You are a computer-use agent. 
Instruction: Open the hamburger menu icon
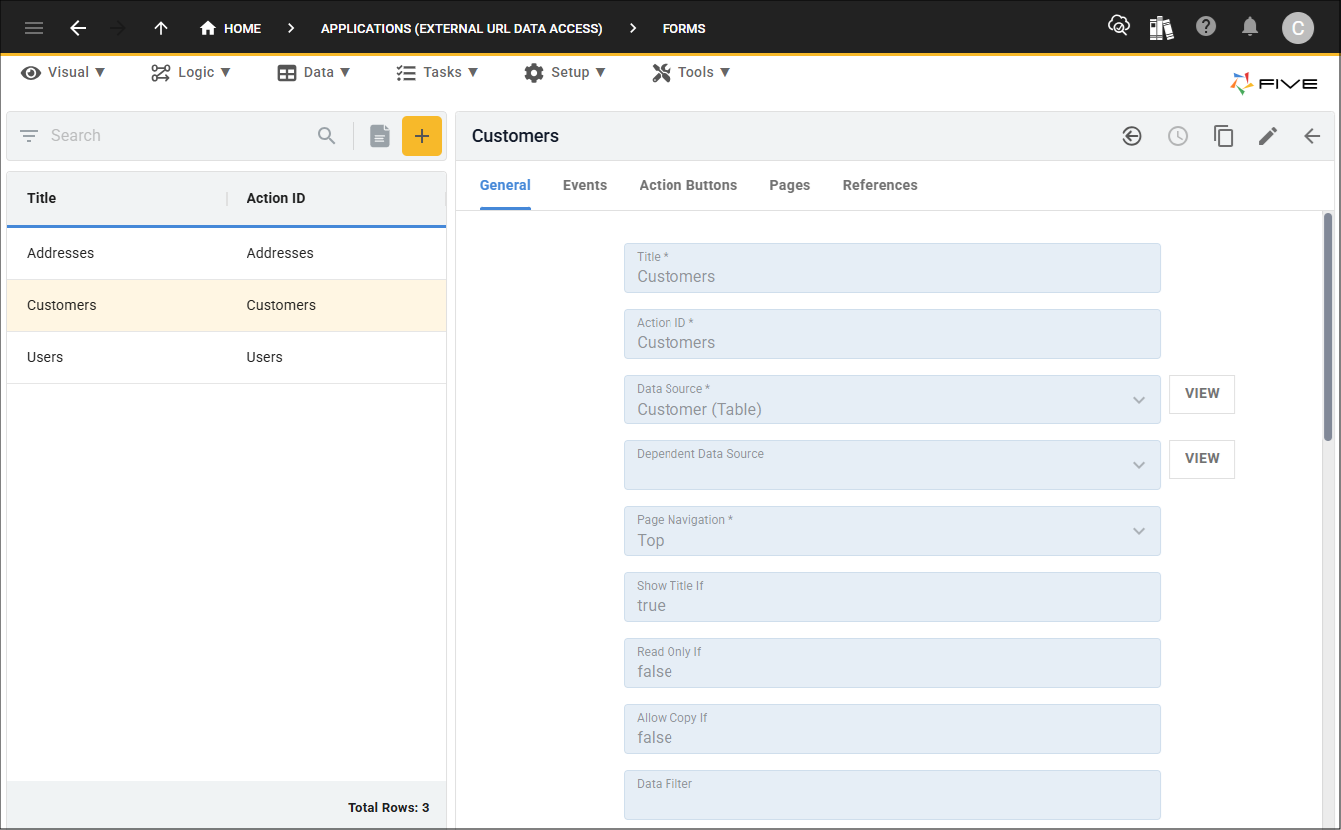(x=34, y=28)
